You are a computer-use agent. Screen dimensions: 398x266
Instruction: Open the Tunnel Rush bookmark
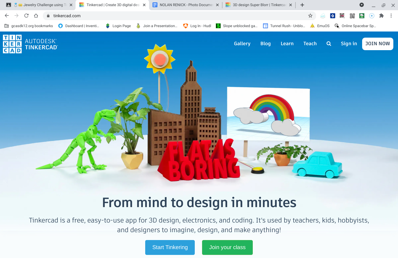tap(284, 26)
